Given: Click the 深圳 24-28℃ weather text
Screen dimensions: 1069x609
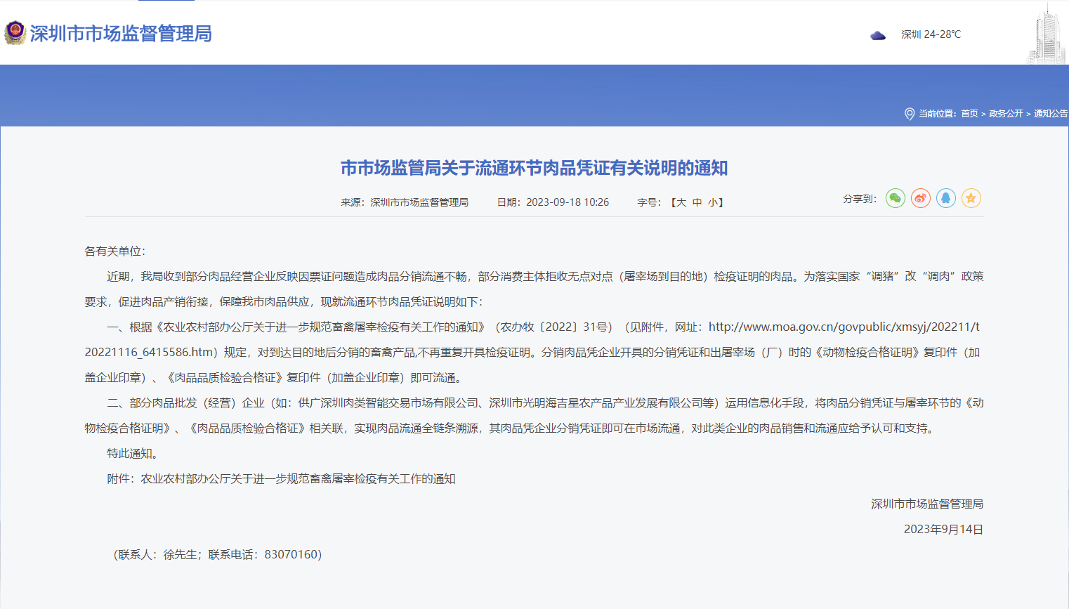Looking at the screenshot, I should pyautogui.click(x=931, y=34).
